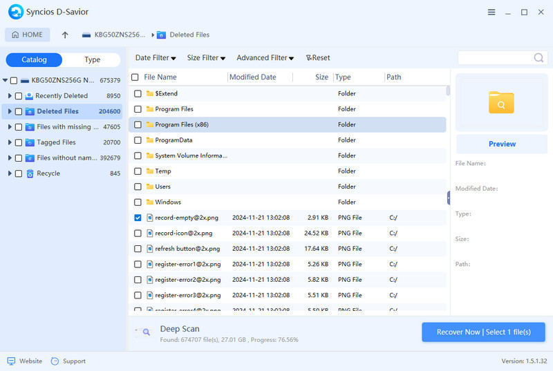Open the Advanced Filter dropdown
553x371 pixels.
pos(265,58)
